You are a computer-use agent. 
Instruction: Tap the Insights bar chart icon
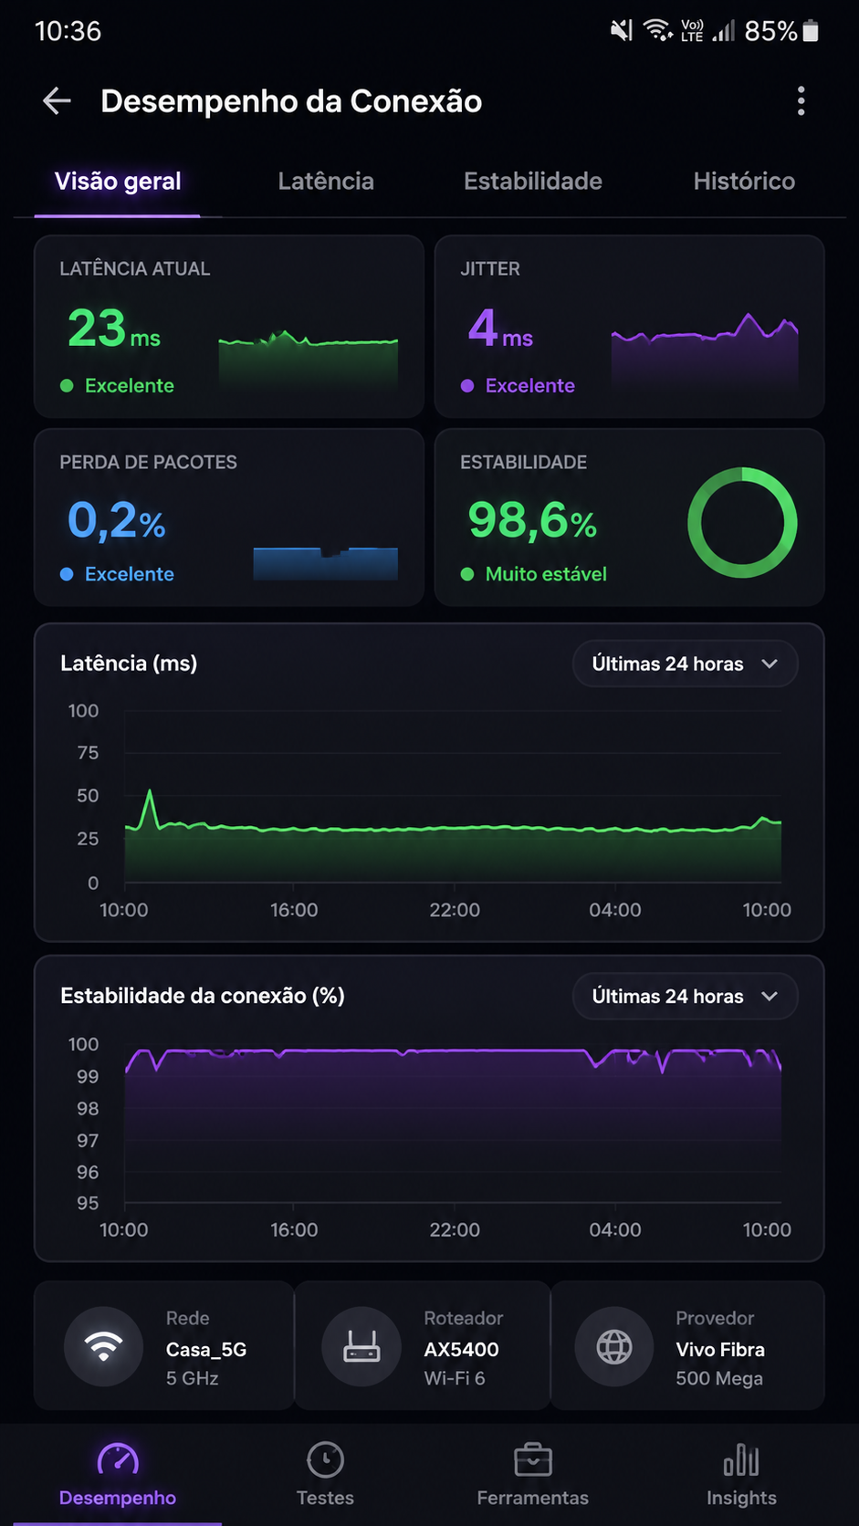[x=741, y=1459]
